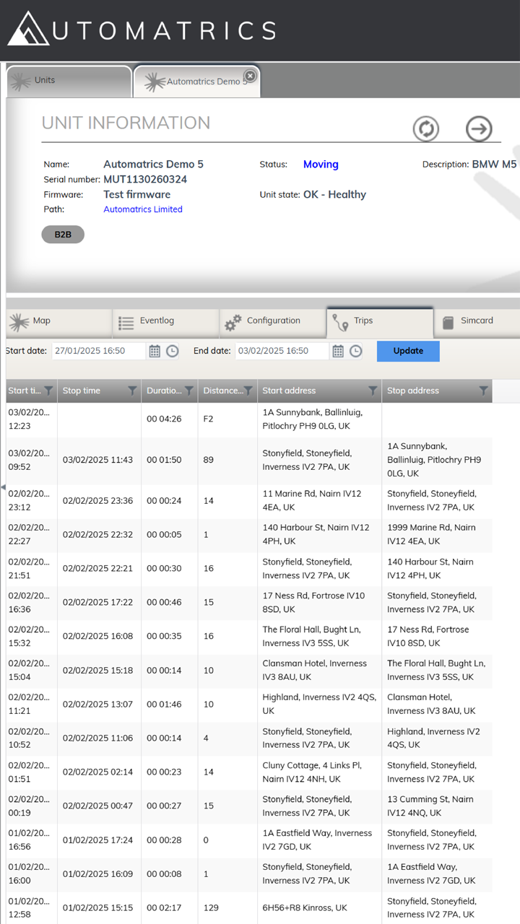This screenshot has width=520, height=924.
Task: Open the Start date clock picker
Action: pos(173,351)
